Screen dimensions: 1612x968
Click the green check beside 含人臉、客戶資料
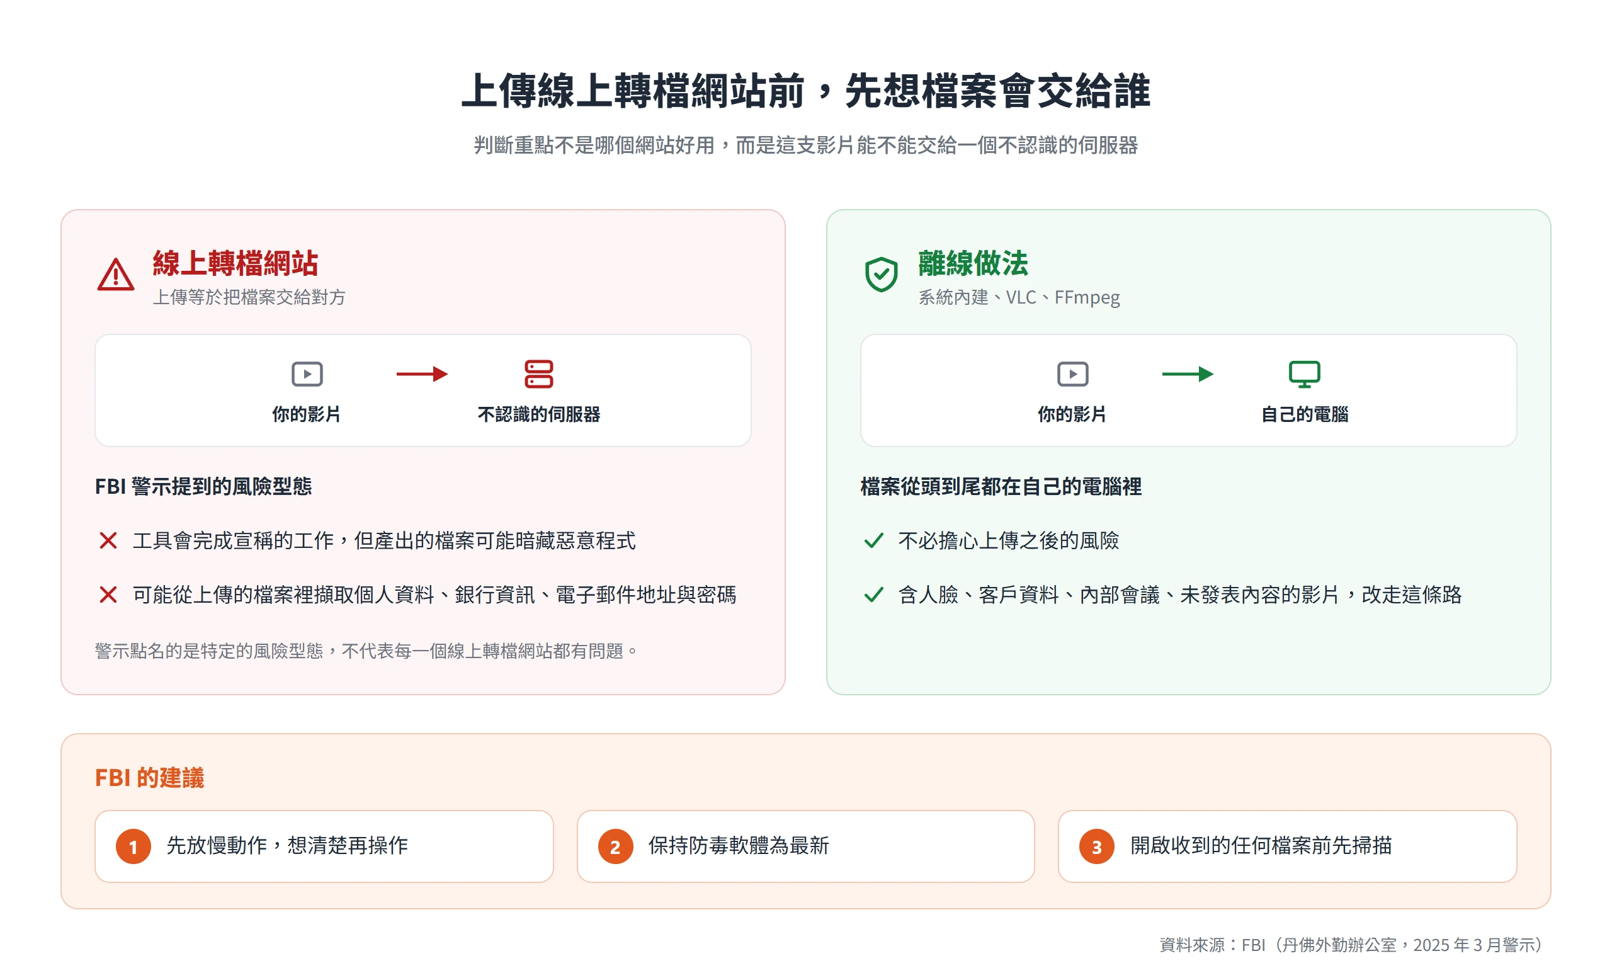[x=873, y=595]
